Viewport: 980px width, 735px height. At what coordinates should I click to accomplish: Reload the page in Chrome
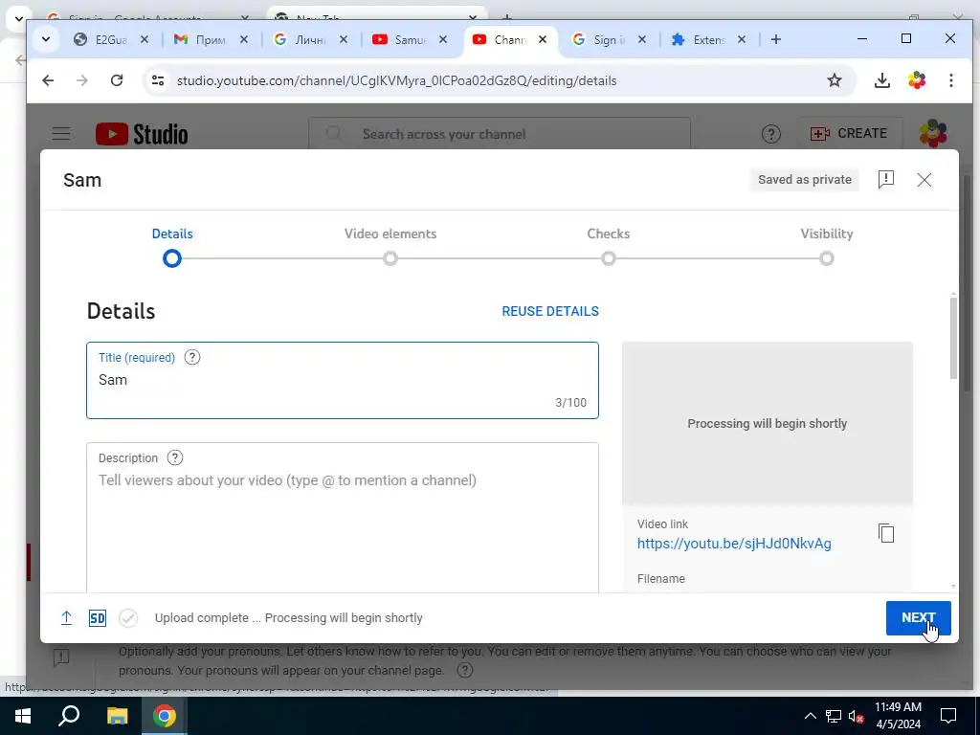click(x=117, y=80)
